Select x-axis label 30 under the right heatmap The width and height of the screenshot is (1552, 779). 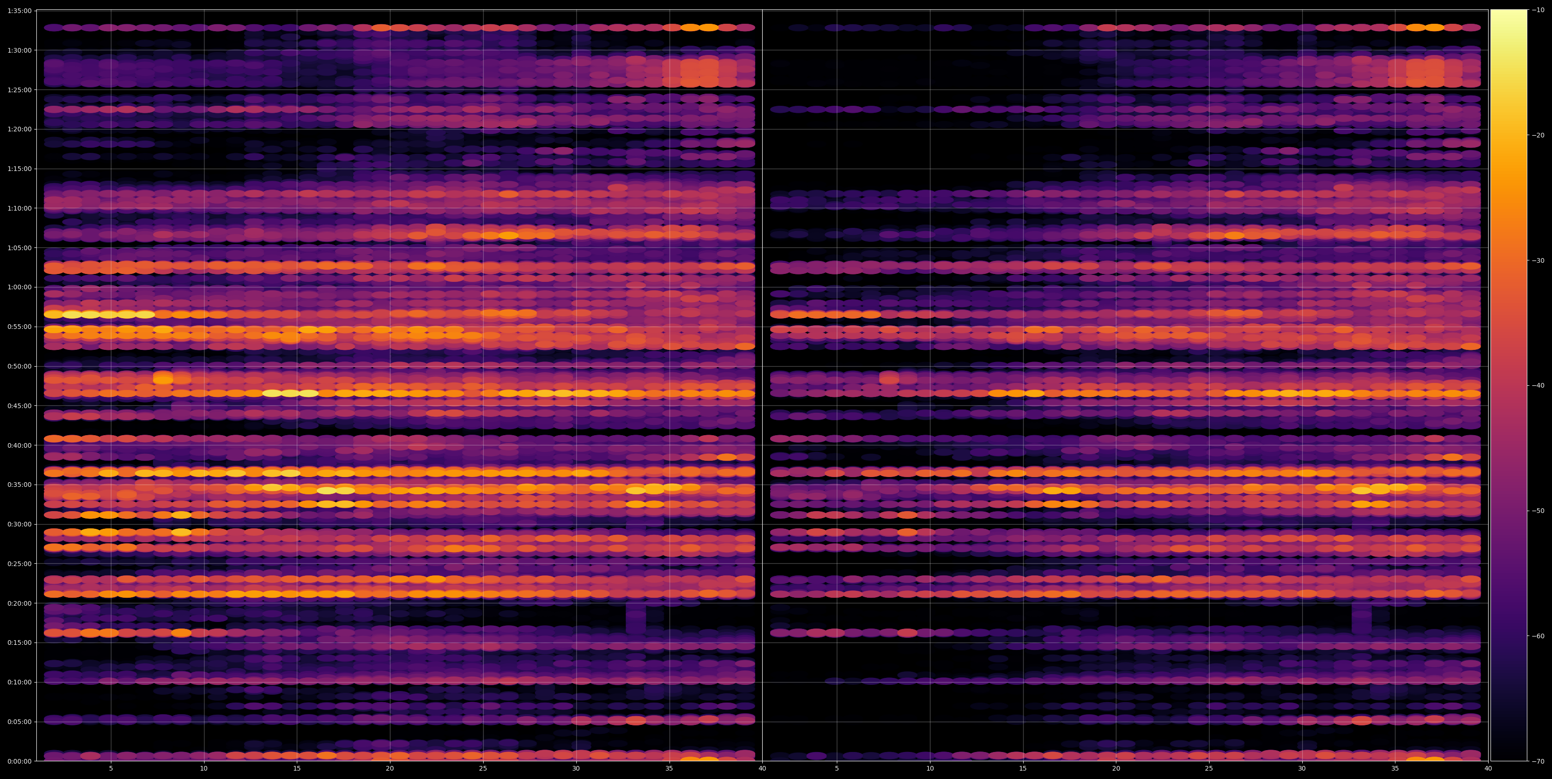[x=1302, y=769]
